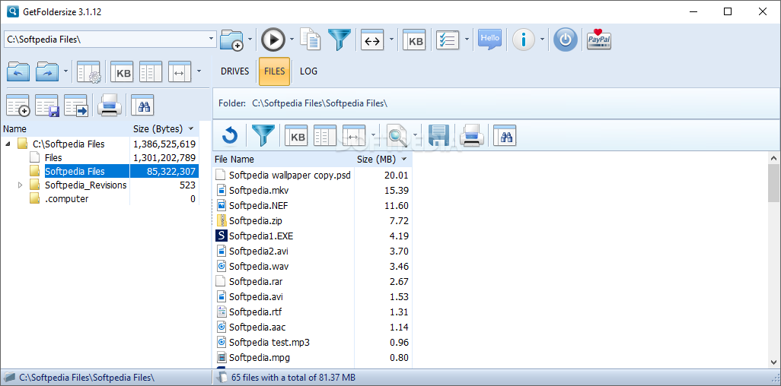
Task: Click the magnifier preview icon in the files toolbar
Action: pyautogui.click(x=397, y=135)
